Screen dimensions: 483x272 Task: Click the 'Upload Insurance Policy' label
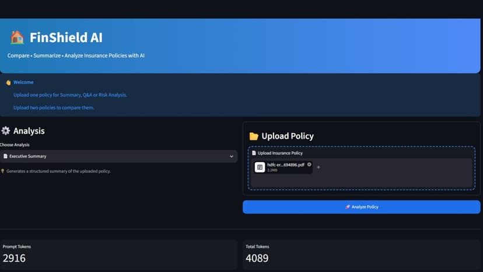[x=280, y=153]
